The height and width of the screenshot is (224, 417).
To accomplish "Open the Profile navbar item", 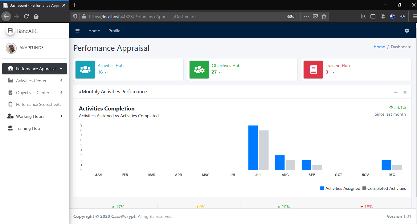I will coord(114,31).
